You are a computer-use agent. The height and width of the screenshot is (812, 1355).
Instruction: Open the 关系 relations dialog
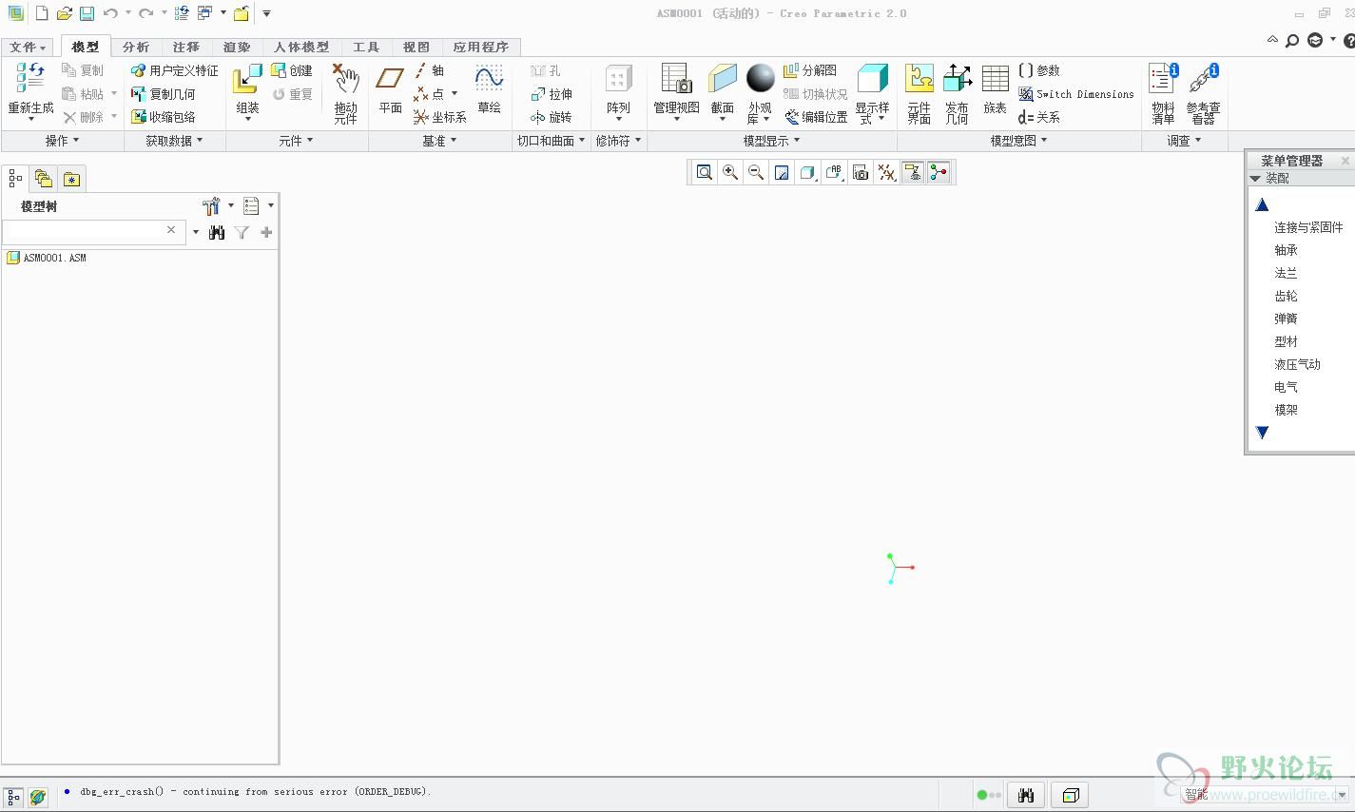coord(1038,117)
